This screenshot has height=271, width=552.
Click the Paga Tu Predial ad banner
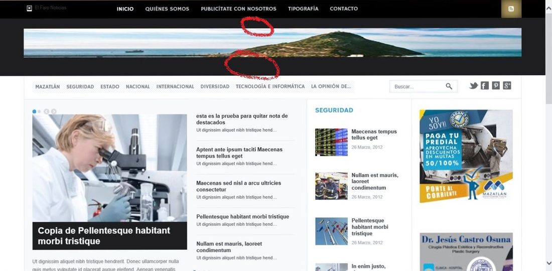click(x=466, y=156)
